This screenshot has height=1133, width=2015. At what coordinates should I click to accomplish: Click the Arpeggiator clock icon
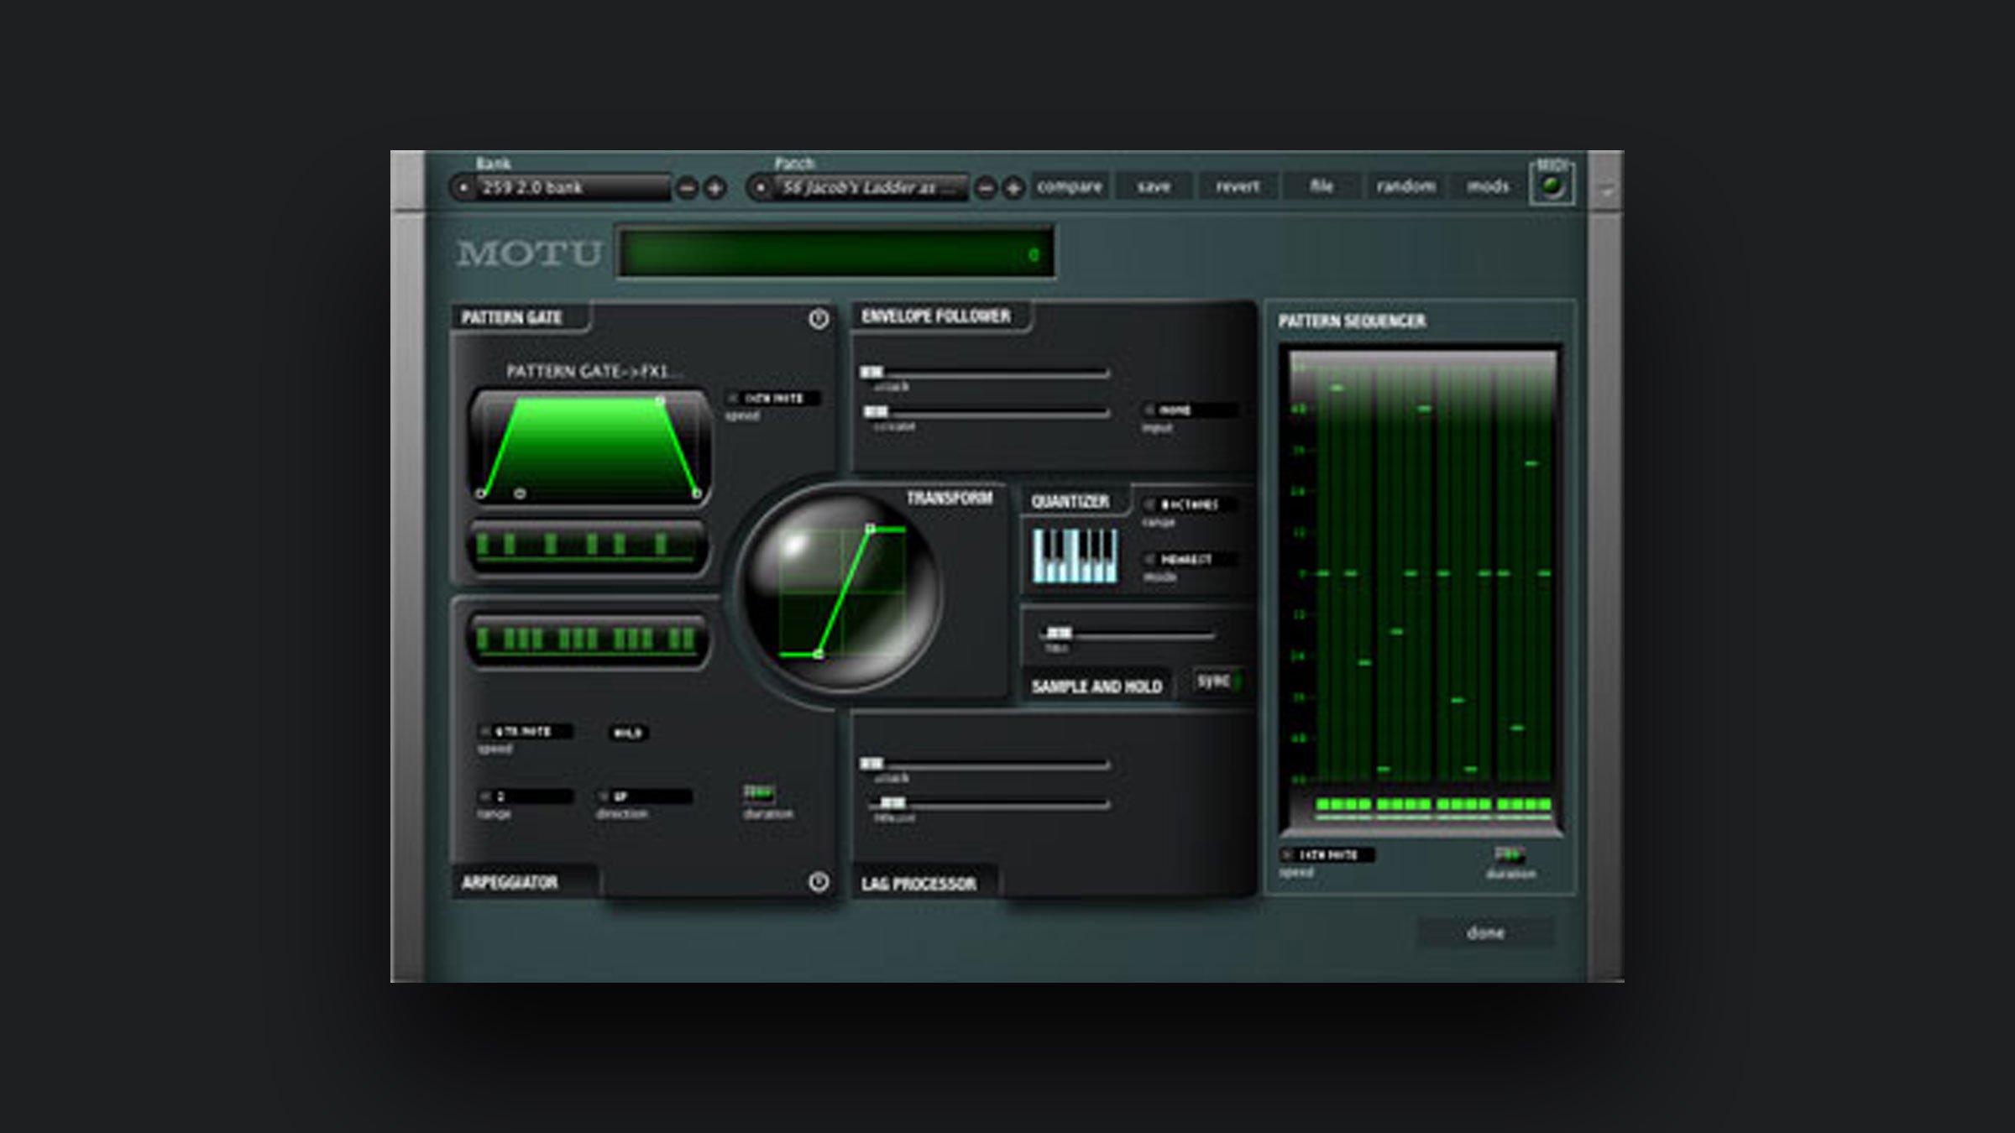[x=819, y=882]
